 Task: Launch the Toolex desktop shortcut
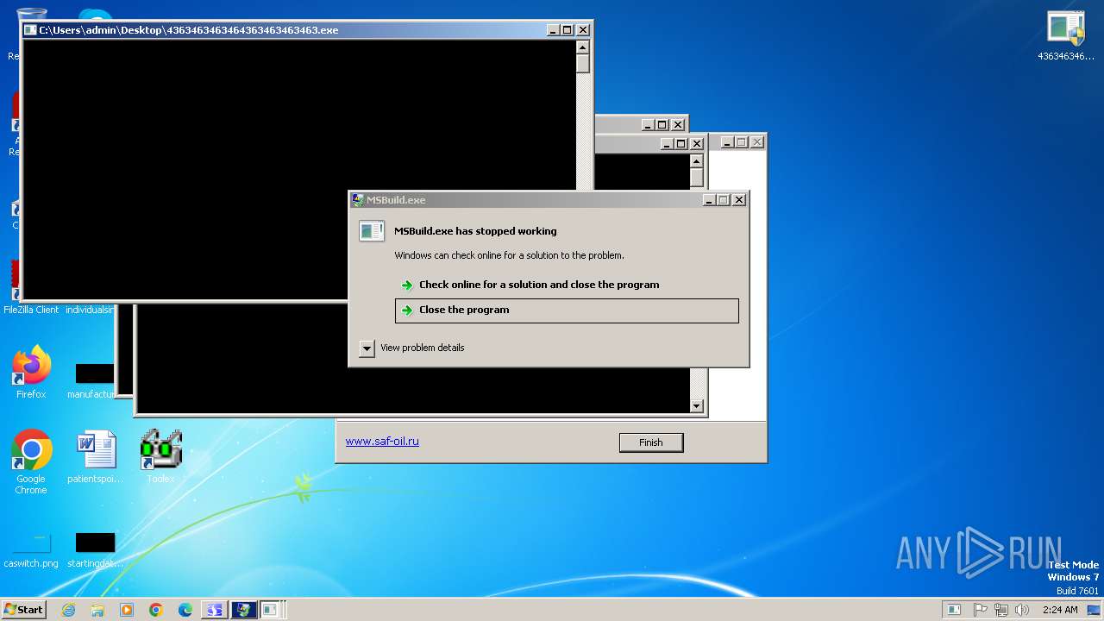point(160,455)
